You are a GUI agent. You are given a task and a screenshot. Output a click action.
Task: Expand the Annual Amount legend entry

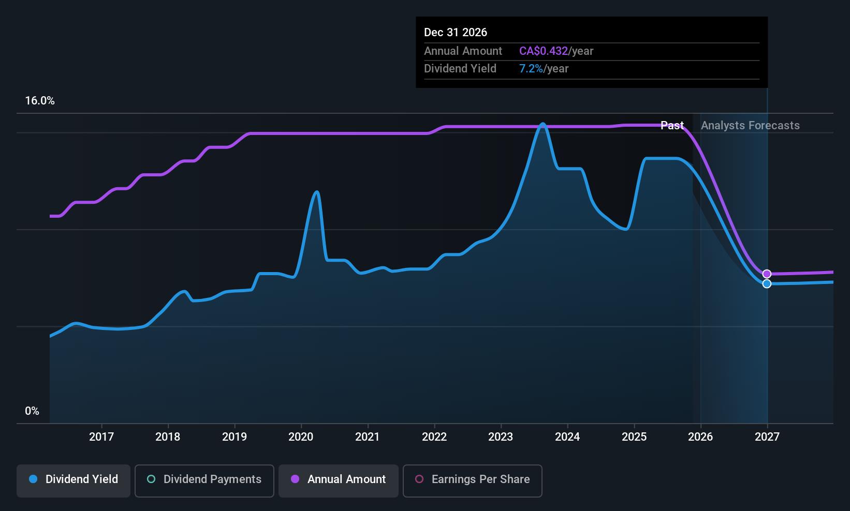[x=338, y=480]
